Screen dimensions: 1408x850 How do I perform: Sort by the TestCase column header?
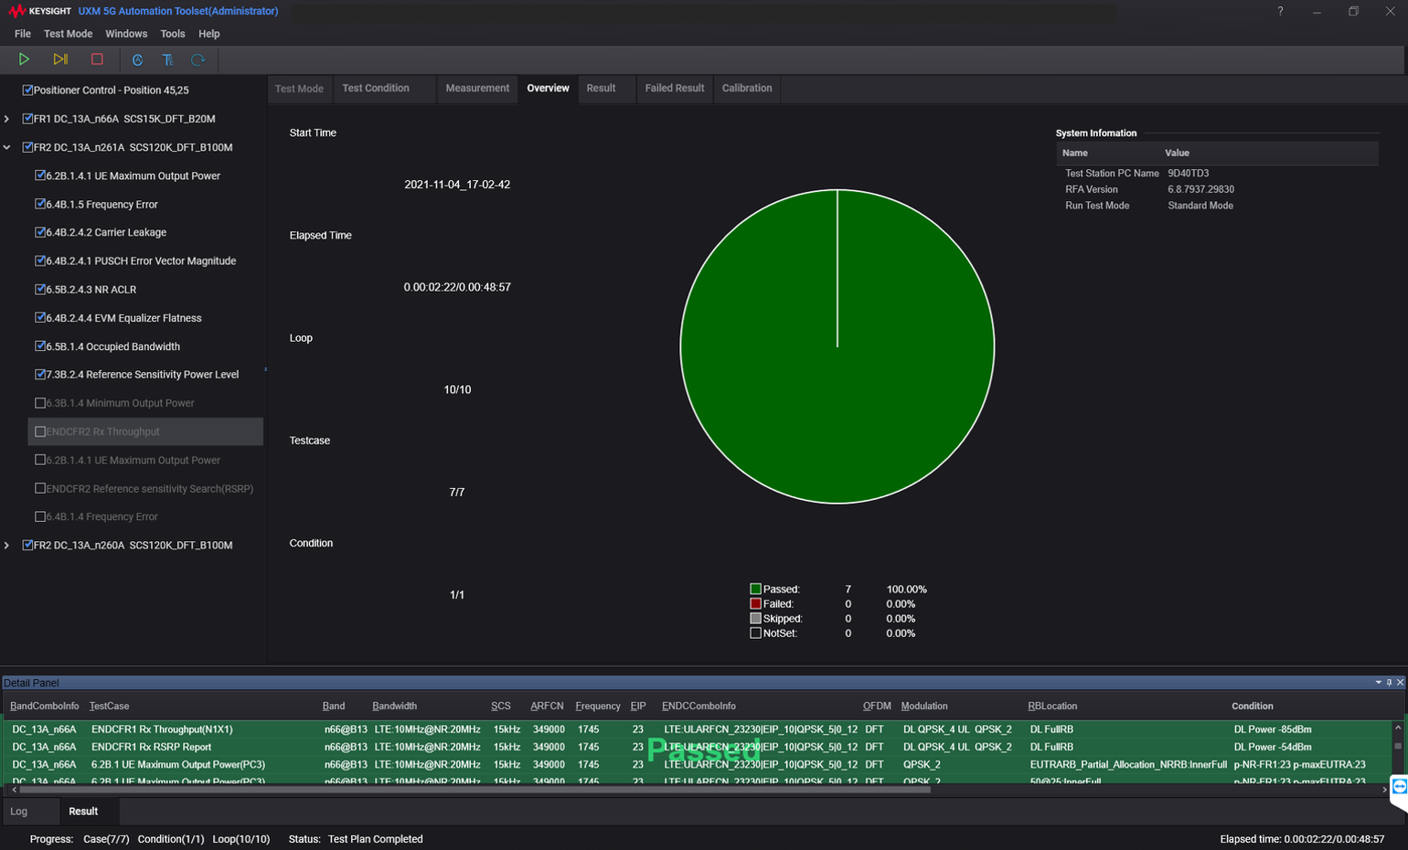pyautogui.click(x=109, y=707)
